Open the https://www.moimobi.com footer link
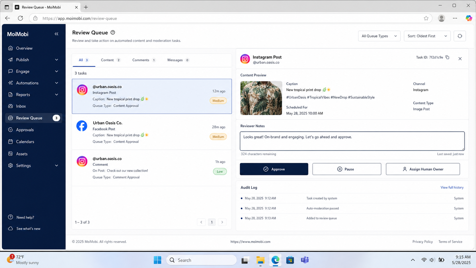This screenshot has width=476, height=268. [250, 242]
